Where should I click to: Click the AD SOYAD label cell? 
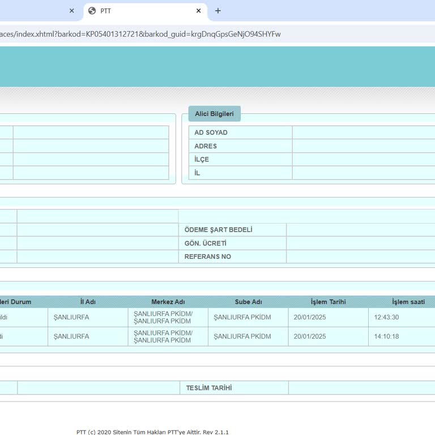tap(211, 133)
